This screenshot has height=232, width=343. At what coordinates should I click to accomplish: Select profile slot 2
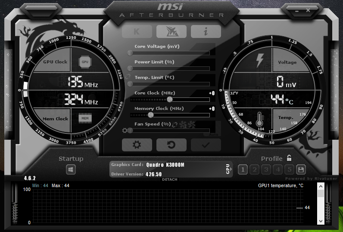point(254,169)
